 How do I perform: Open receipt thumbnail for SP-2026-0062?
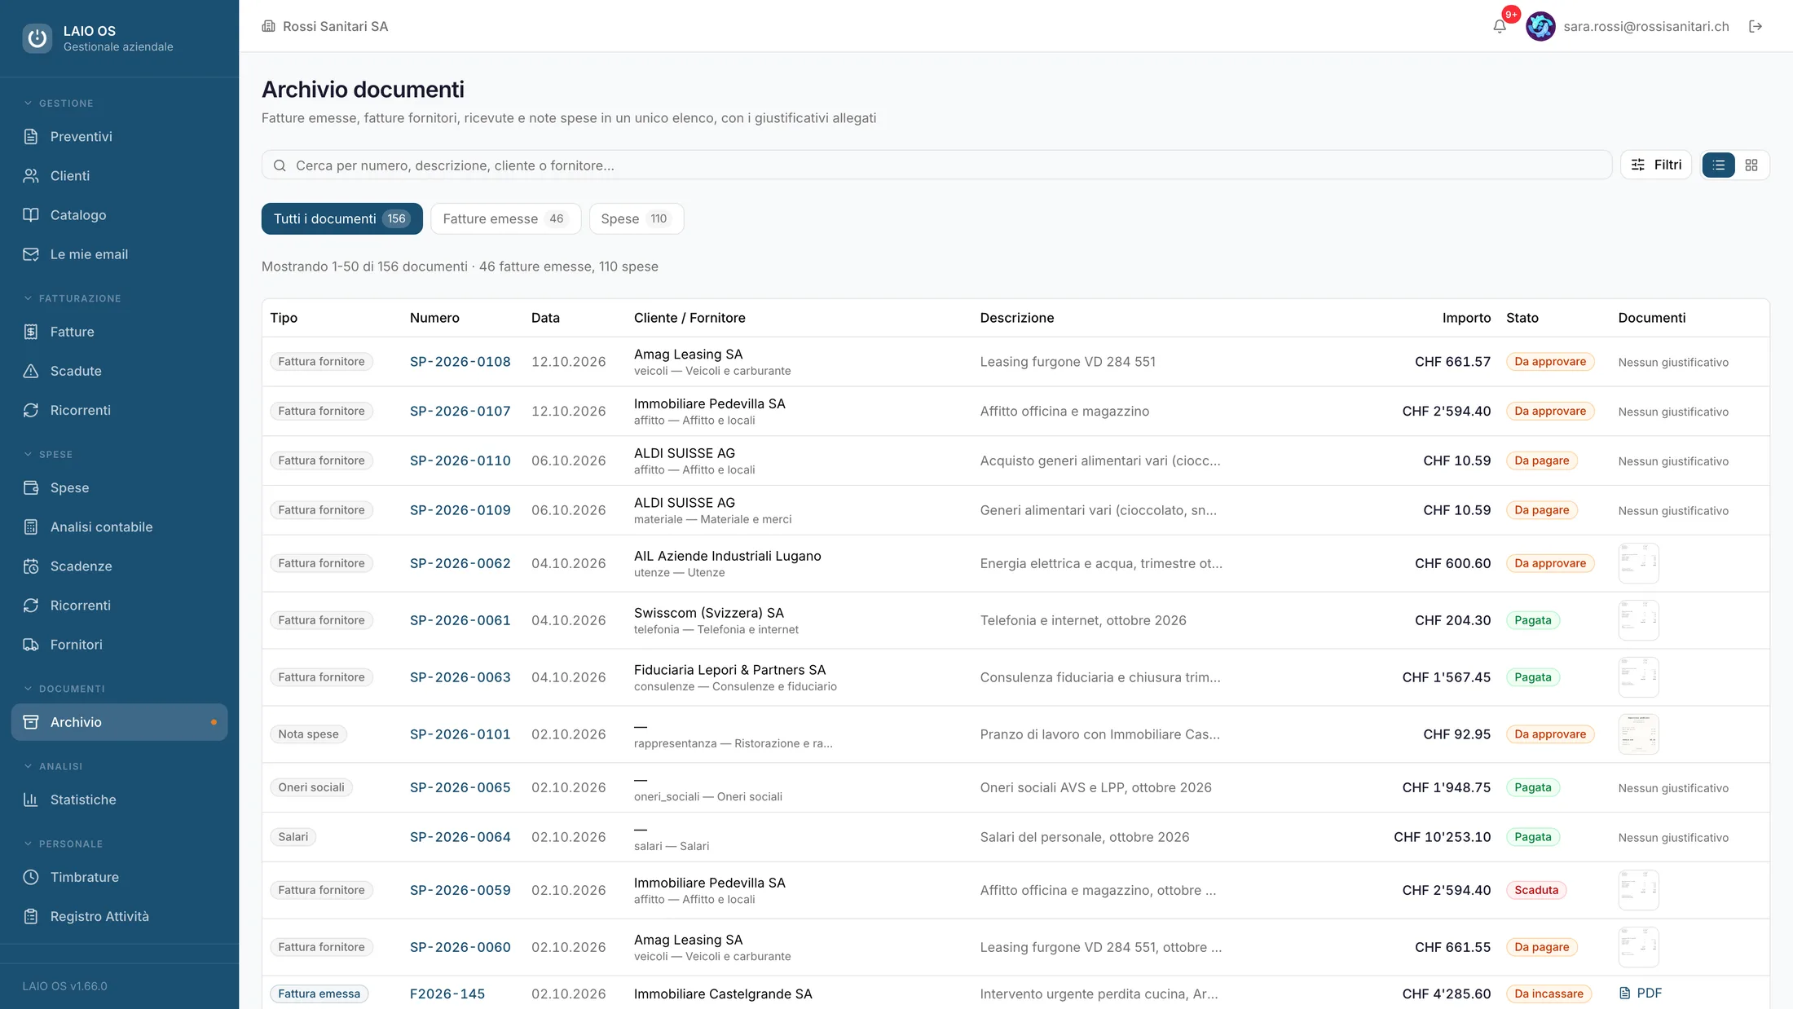(1638, 563)
